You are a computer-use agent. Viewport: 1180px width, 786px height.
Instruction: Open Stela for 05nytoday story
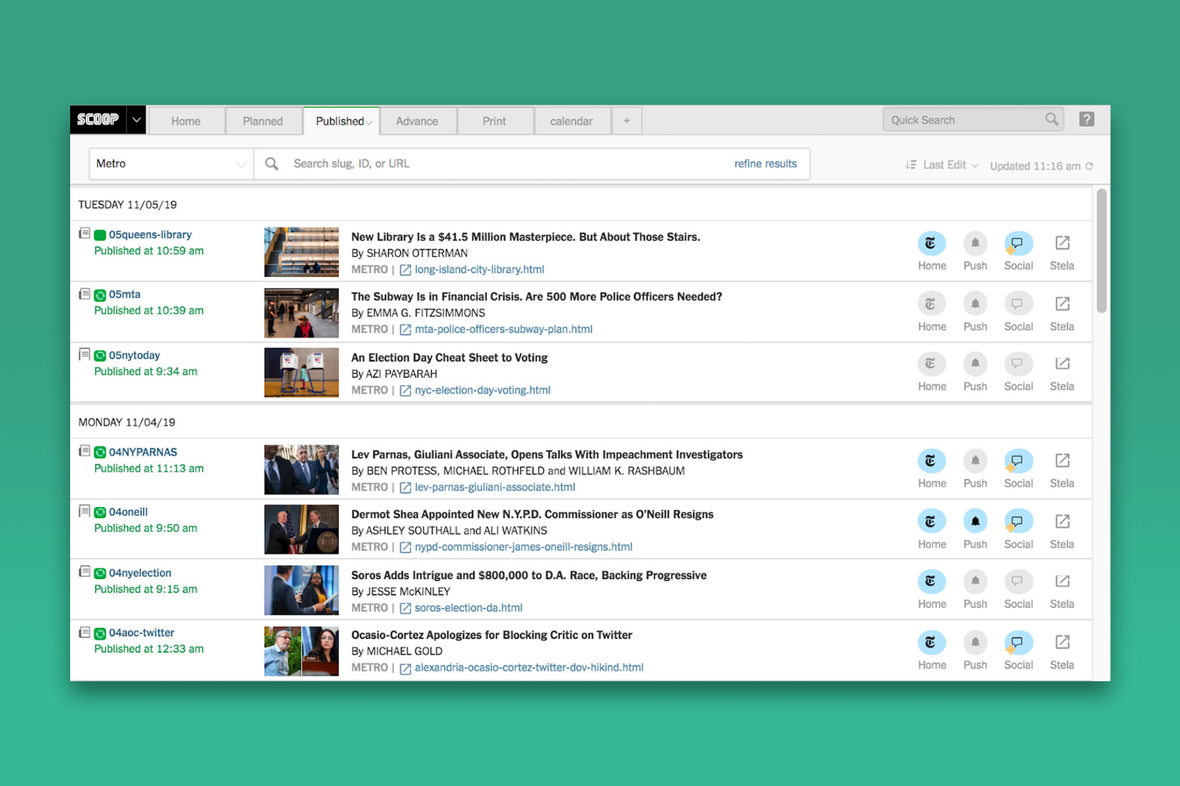click(1062, 364)
